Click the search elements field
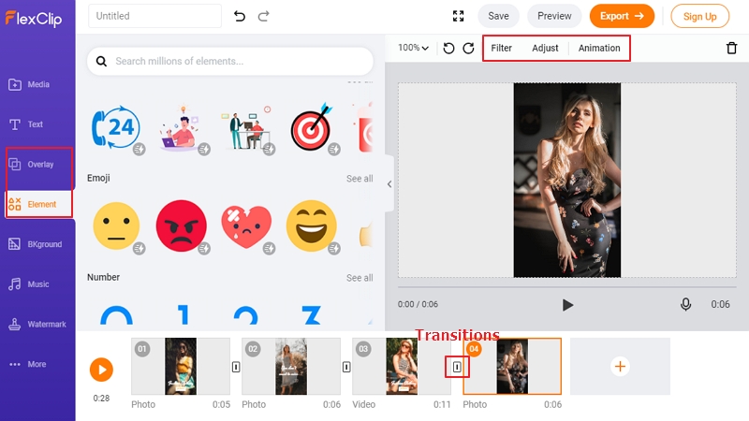The height and width of the screenshot is (421, 749). tap(230, 61)
